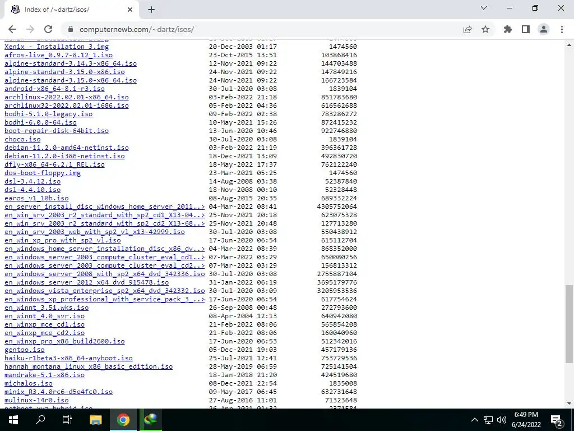Image resolution: width=574 pixels, height=431 pixels.
Task: Download boot-repair-disk-64bit.iso
Action: click(57, 131)
